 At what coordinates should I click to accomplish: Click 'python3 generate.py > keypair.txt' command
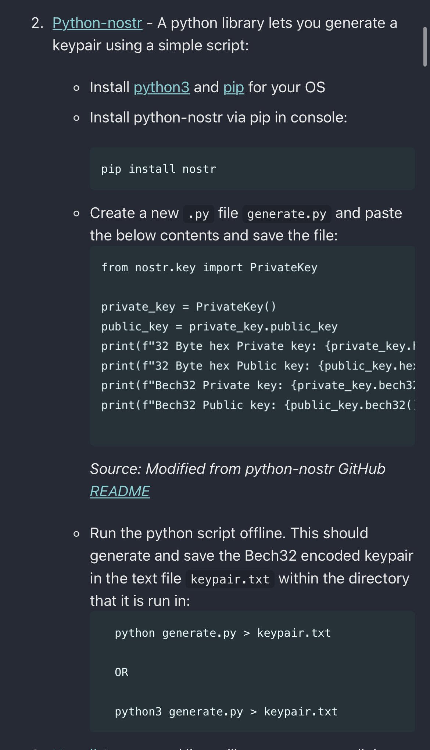point(226,712)
